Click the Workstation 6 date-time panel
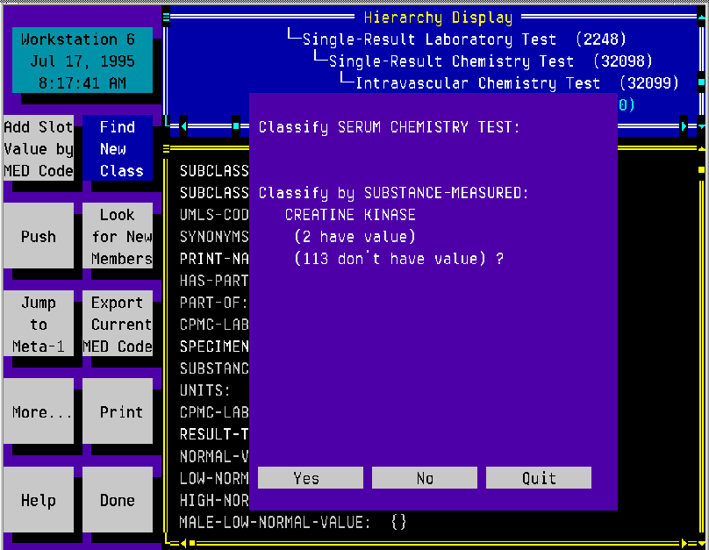 click(x=82, y=61)
